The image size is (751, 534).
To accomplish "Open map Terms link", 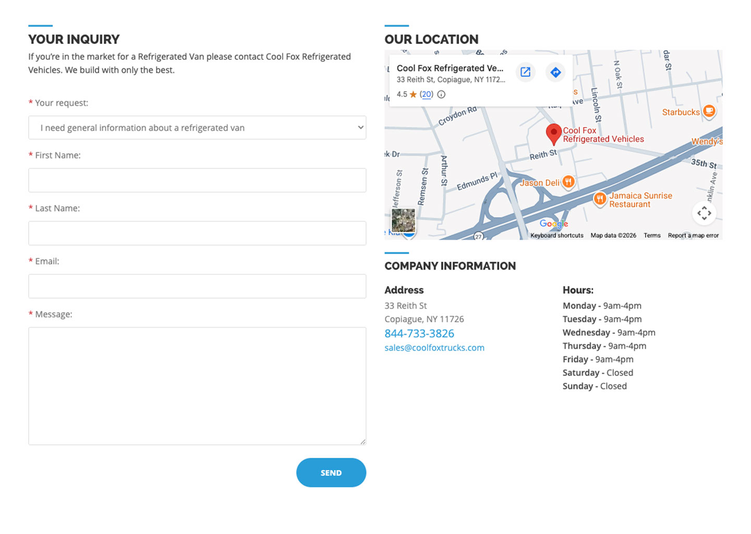I will (x=652, y=235).
